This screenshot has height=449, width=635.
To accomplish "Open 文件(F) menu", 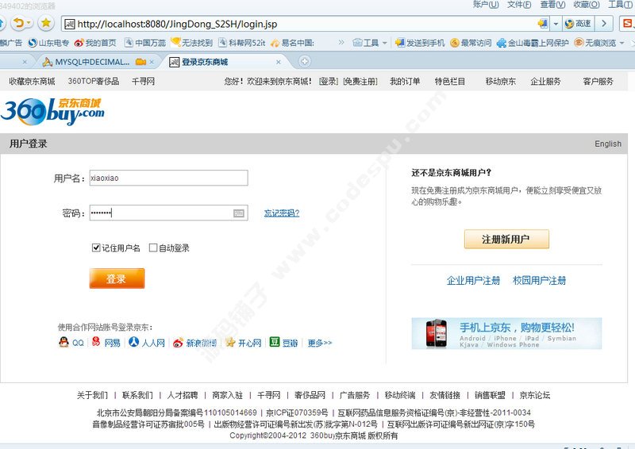I will pyautogui.click(x=519, y=5).
